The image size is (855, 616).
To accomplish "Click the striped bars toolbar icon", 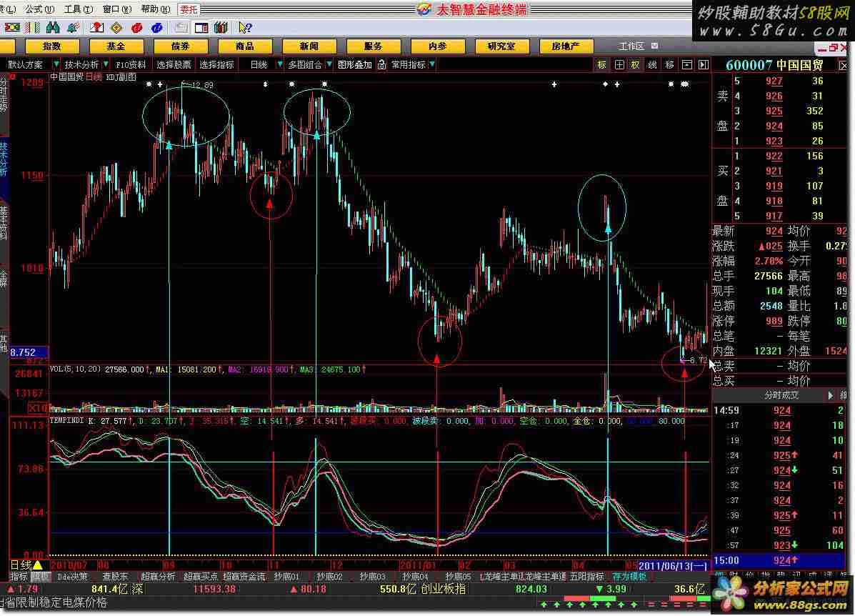I will [x=33, y=27].
